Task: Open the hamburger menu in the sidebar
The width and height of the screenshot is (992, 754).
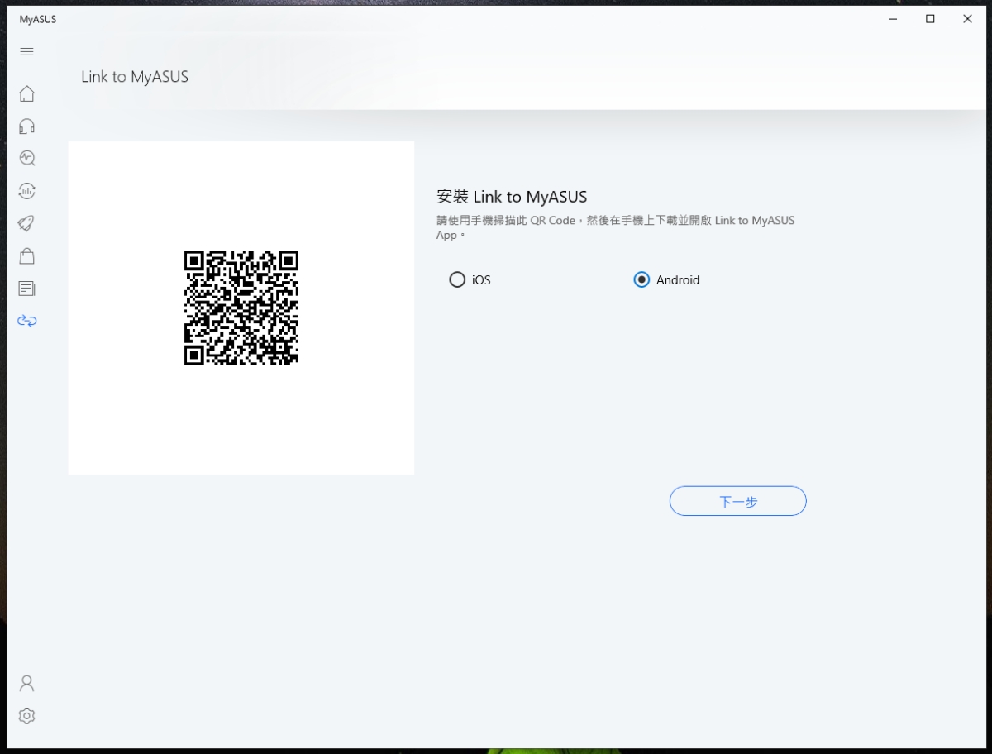Action: point(26,51)
